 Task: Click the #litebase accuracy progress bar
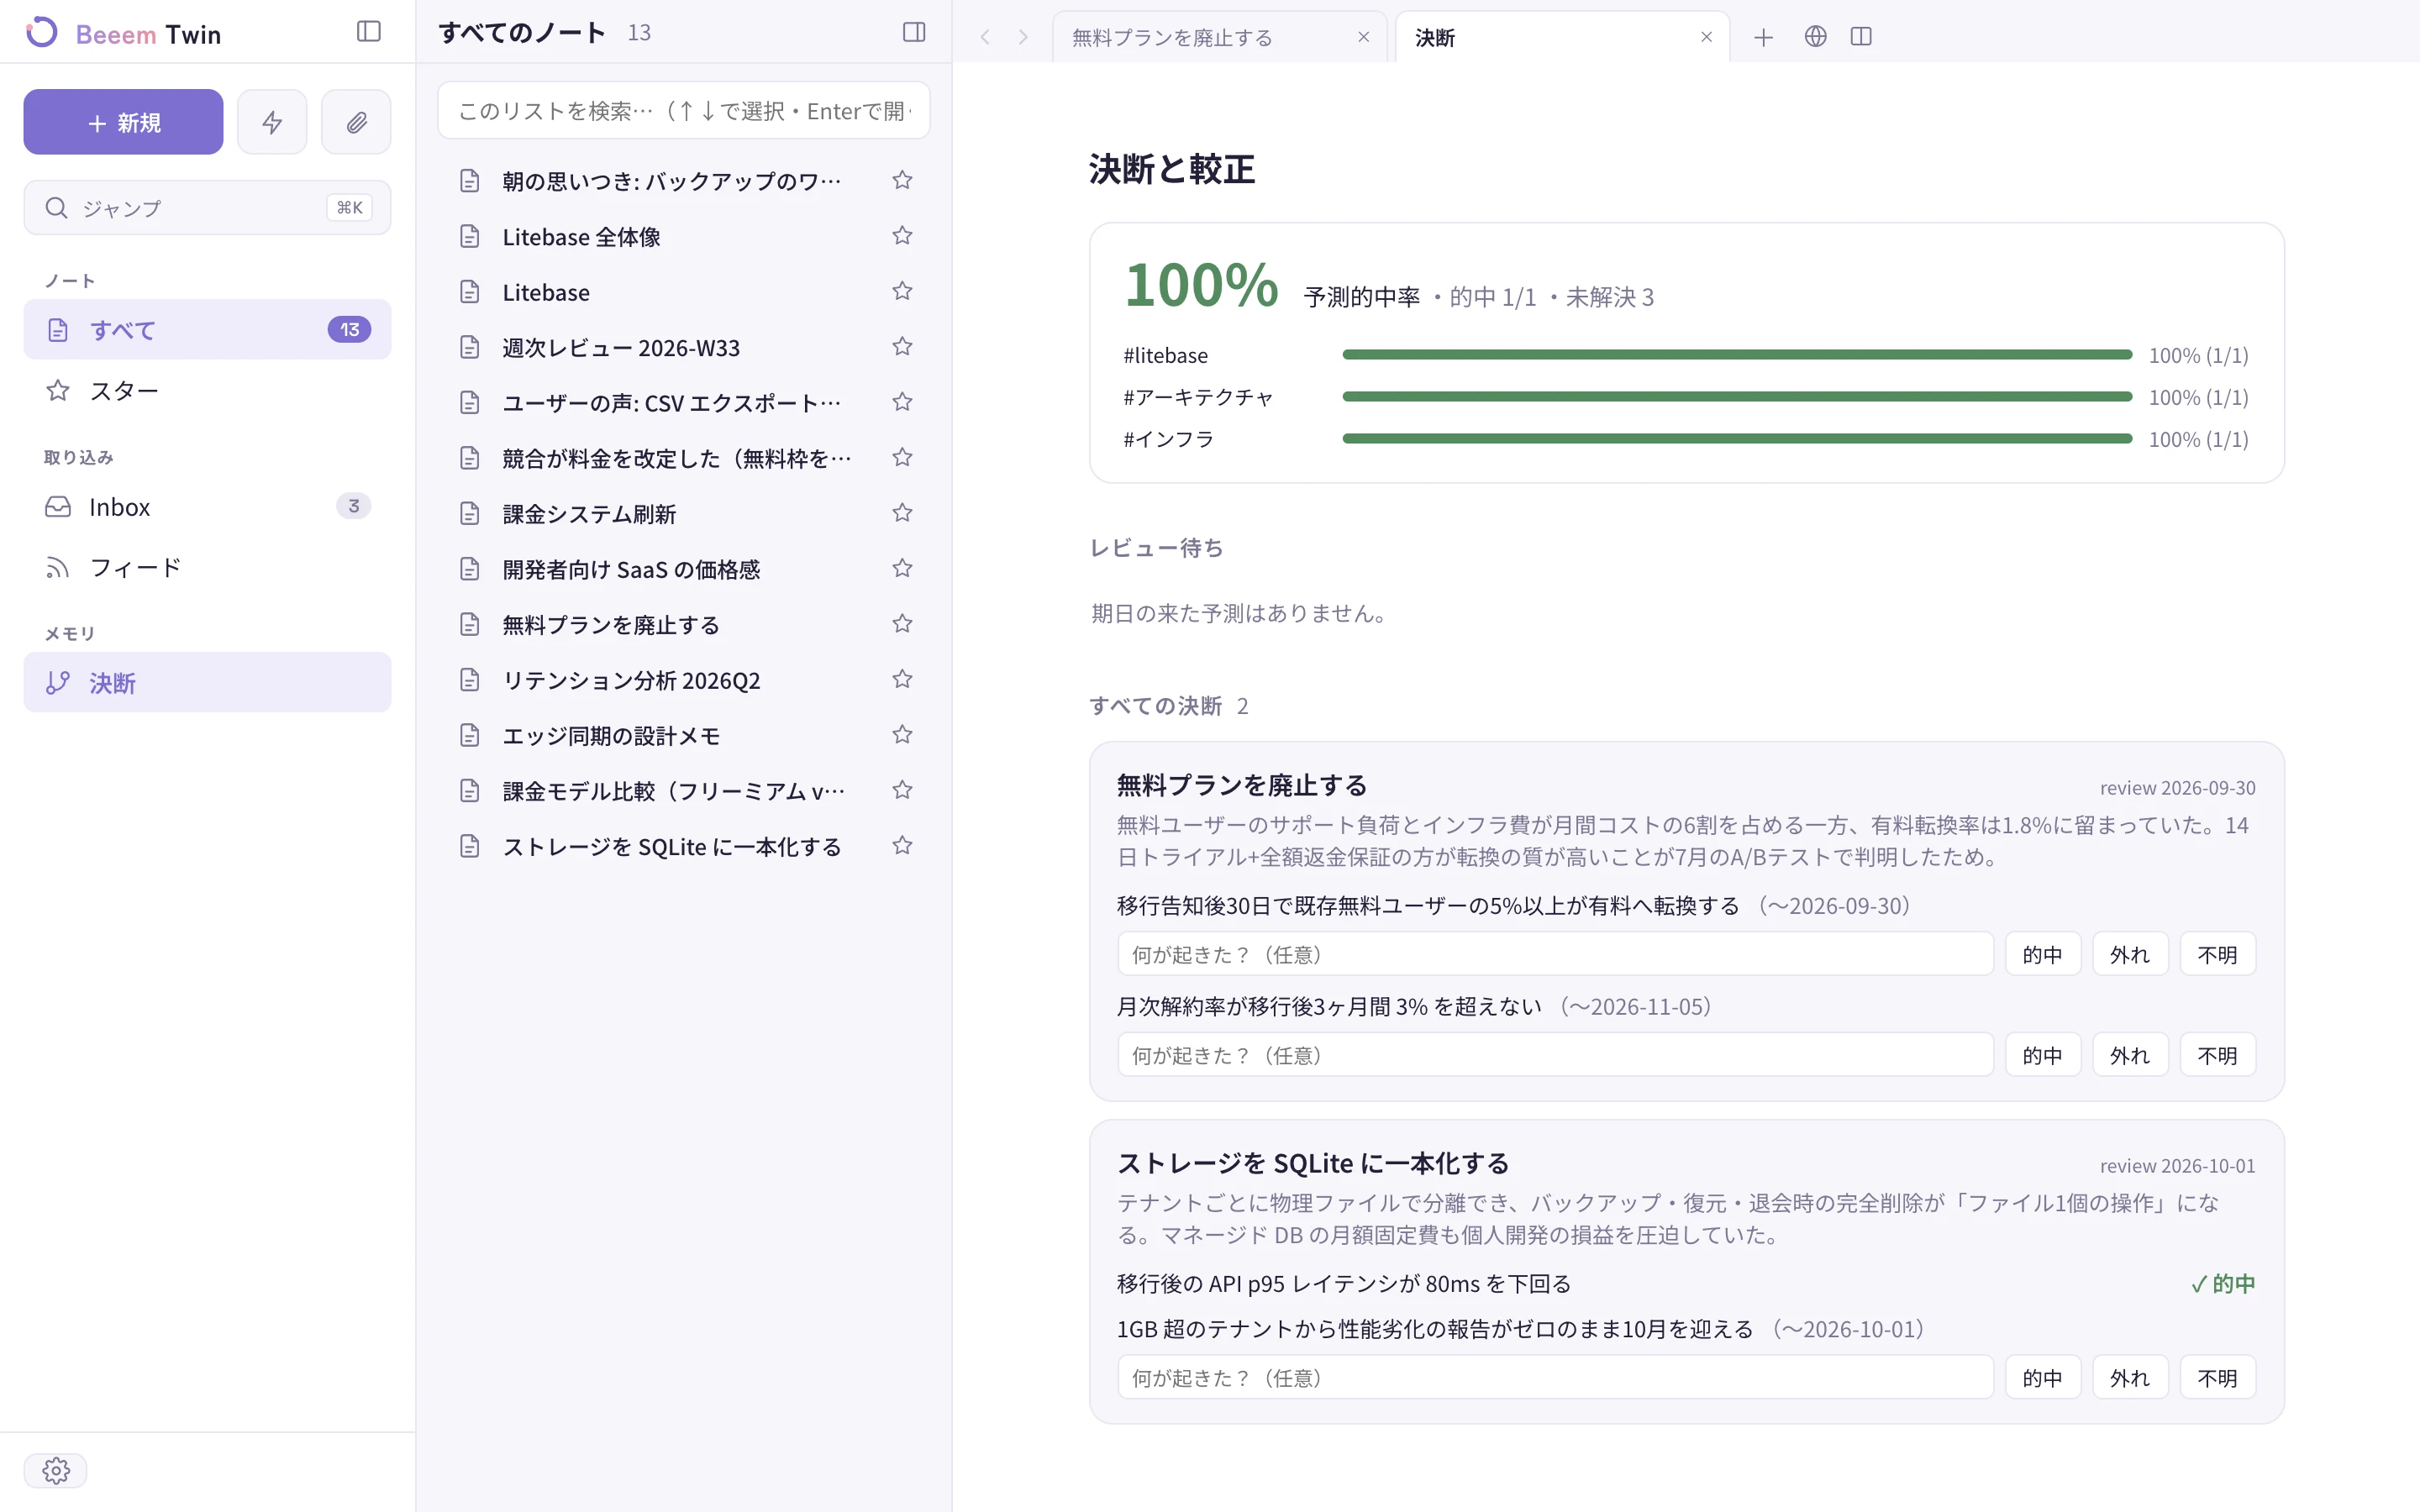1737,354
